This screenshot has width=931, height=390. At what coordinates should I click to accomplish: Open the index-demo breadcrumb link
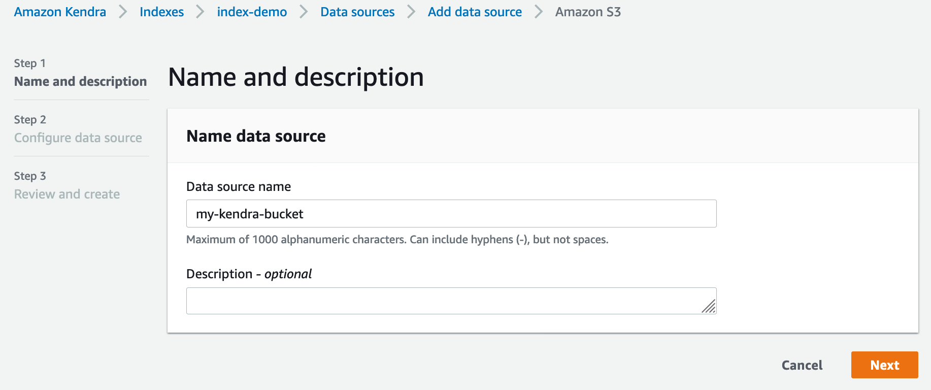pyautogui.click(x=252, y=12)
